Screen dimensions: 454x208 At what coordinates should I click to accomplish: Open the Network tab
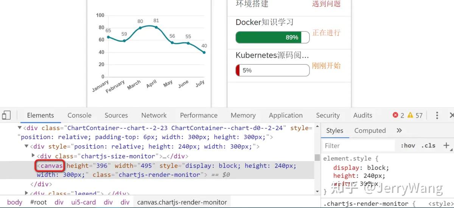[154, 115]
